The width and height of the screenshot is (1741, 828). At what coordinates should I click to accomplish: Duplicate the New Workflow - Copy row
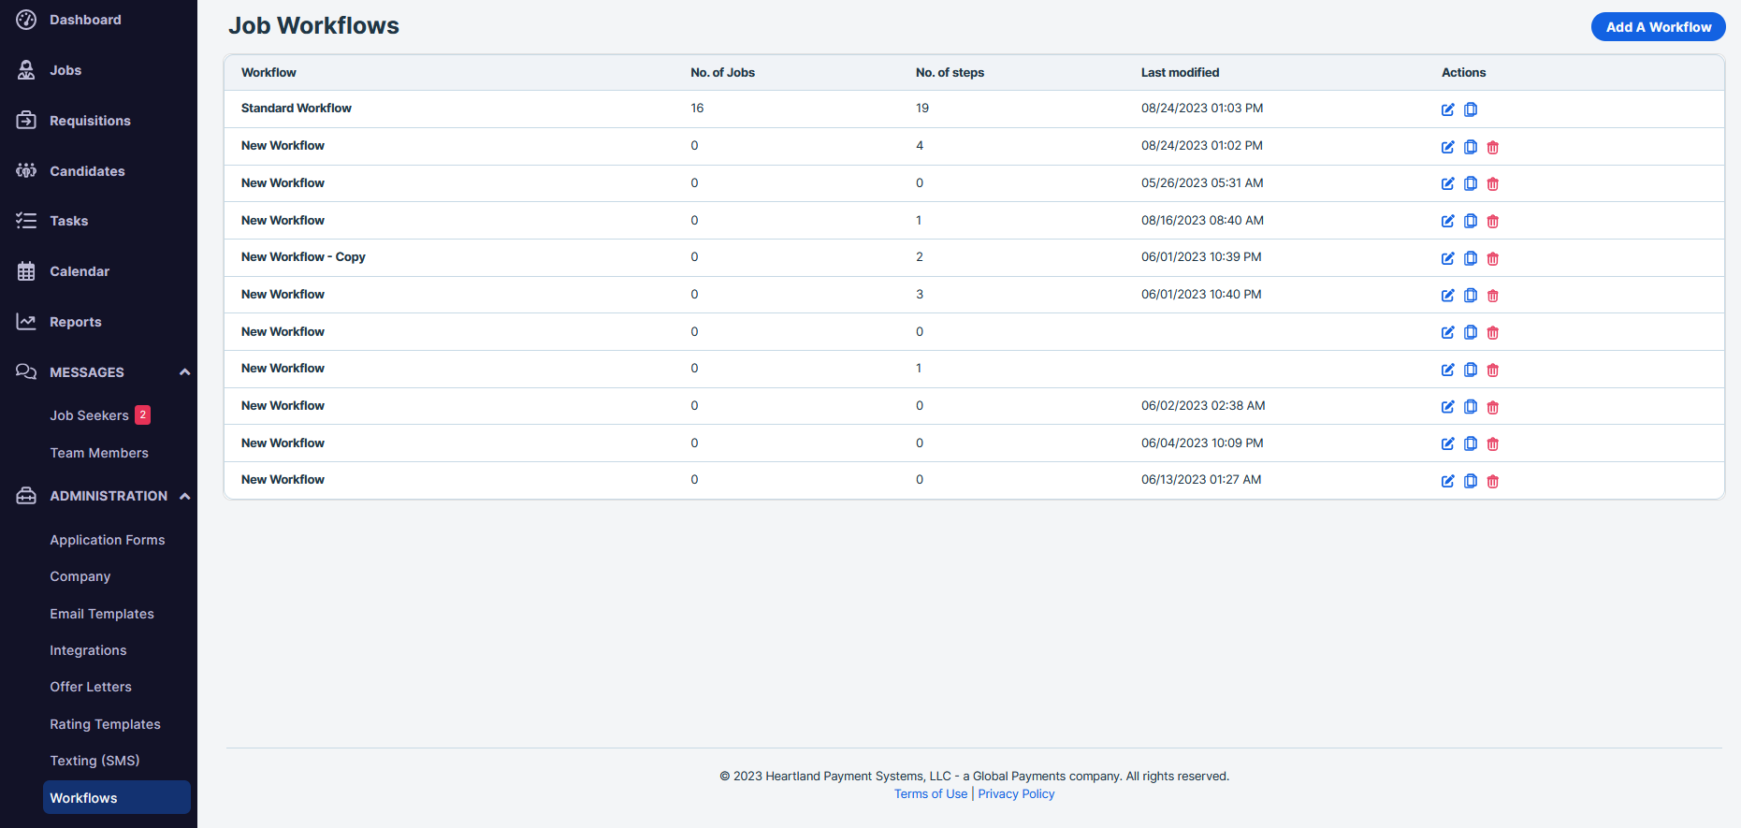[x=1471, y=258]
